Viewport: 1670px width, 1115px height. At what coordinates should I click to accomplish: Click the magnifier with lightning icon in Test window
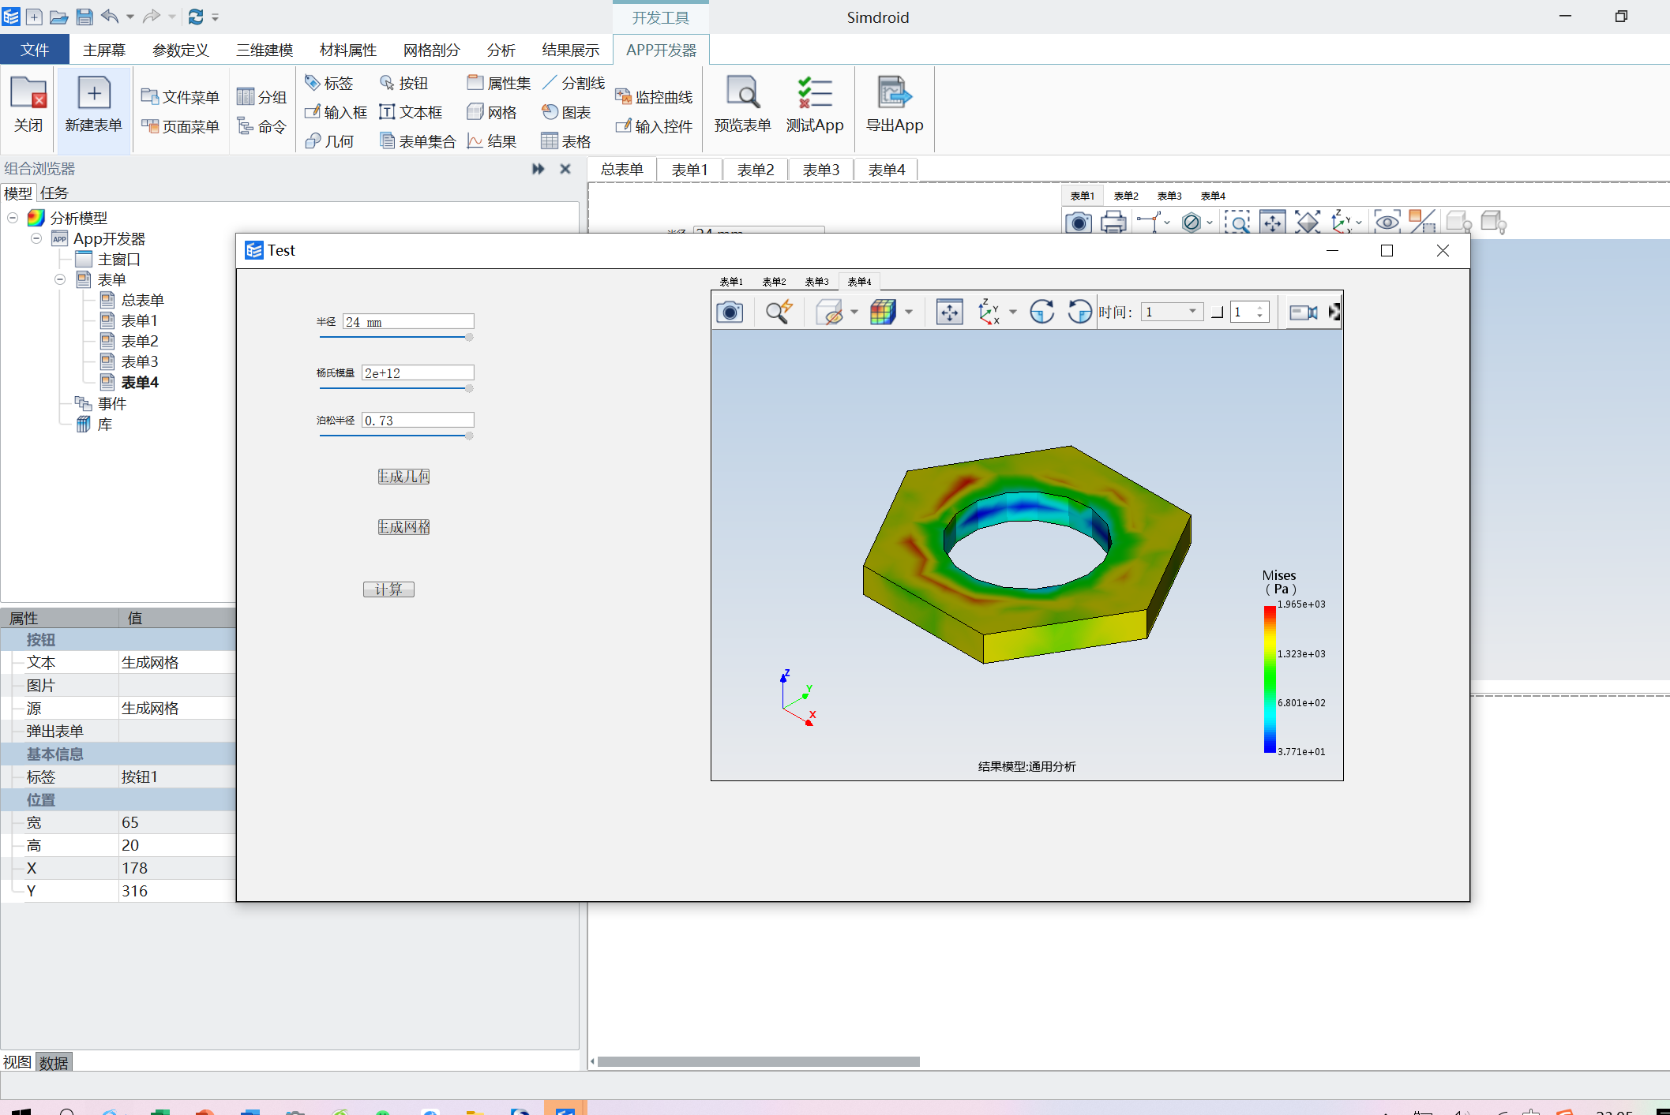click(x=779, y=312)
